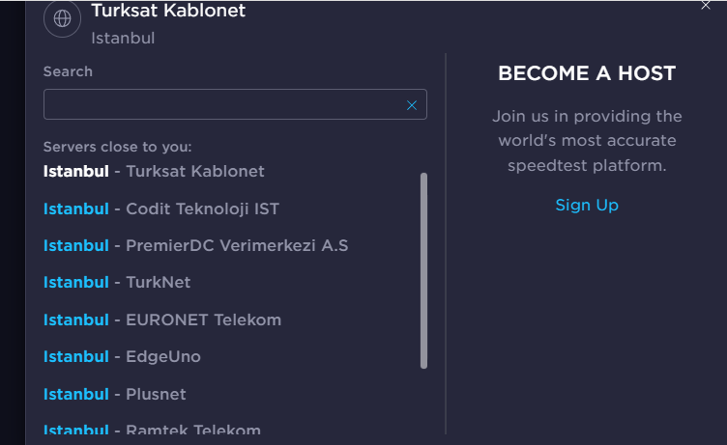727x445 pixels.
Task: Select Istanbul - Ramtek Telekom server
Action: [x=152, y=429]
